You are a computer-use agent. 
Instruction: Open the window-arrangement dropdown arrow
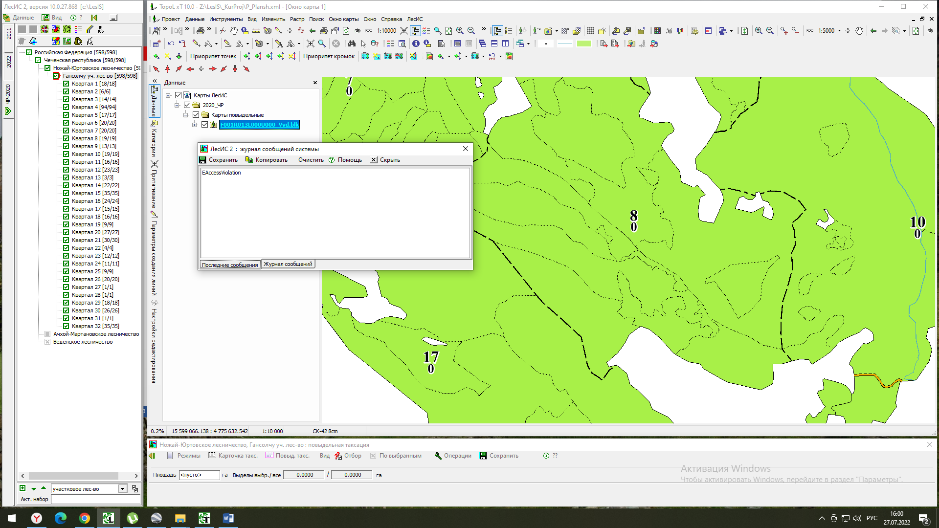(528, 44)
